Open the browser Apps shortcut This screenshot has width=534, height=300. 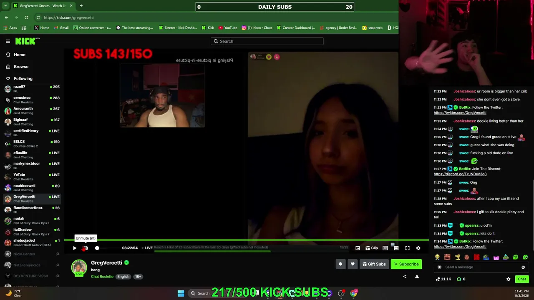(10, 28)
